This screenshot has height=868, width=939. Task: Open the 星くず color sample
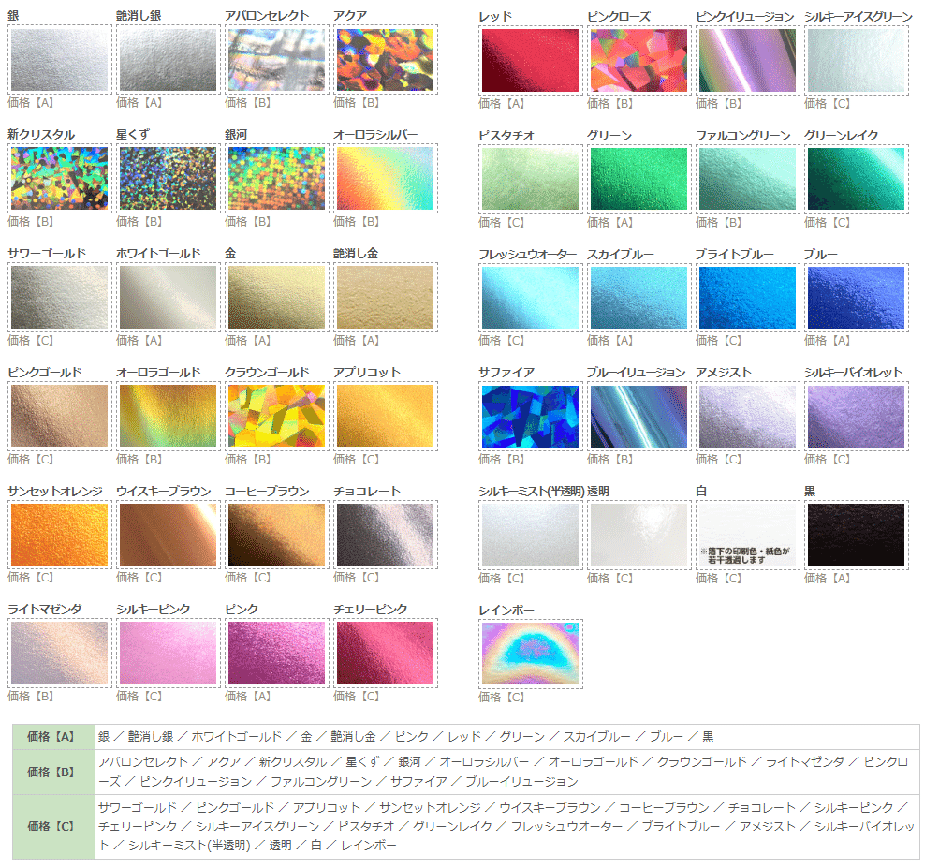pos(168,178)
